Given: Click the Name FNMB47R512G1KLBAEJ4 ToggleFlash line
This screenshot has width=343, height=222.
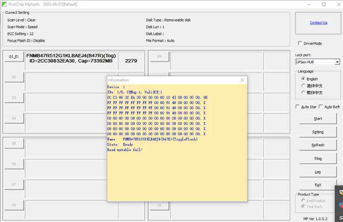Looking at the screenshot, I should (152, 139).
